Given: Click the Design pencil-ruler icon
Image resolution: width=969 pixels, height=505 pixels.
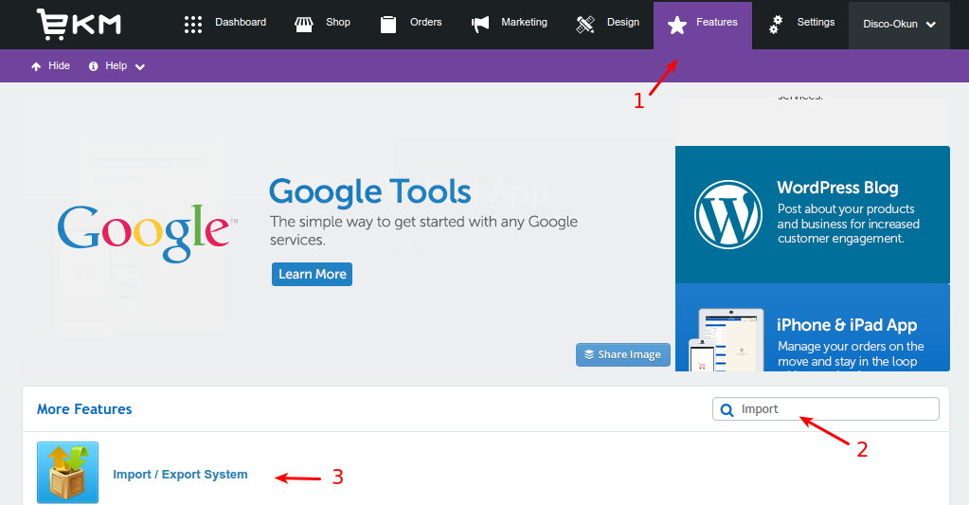Looking at the screenshot, I should tap(585, 25).
